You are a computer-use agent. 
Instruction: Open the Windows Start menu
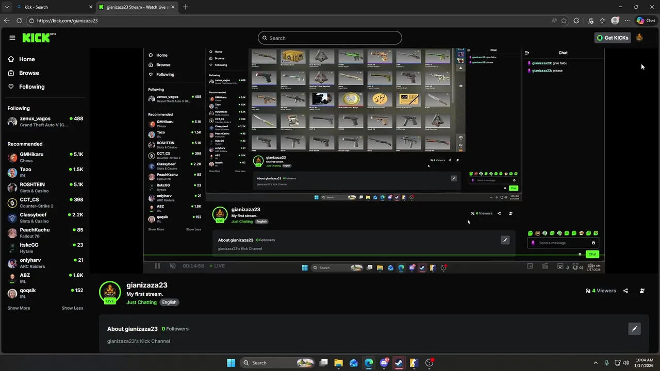click(231, 363)
